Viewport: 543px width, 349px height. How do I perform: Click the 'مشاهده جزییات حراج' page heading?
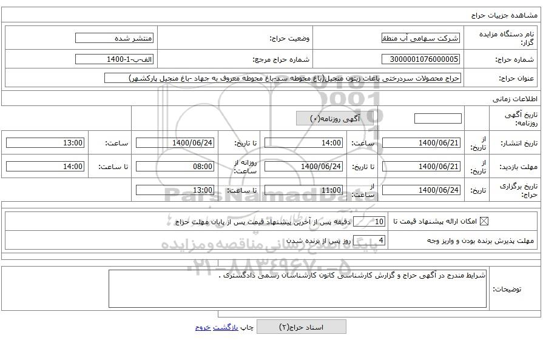505,16
